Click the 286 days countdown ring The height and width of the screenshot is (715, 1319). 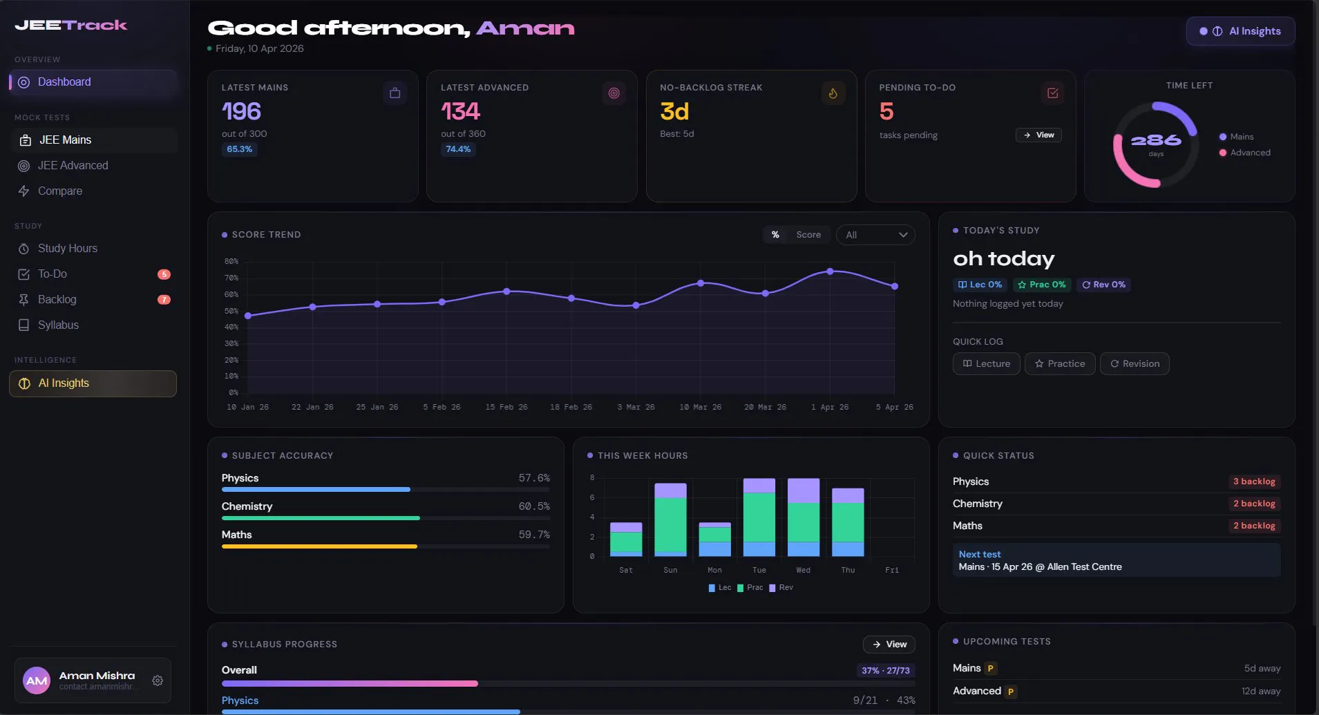[x=1155, y=144]
